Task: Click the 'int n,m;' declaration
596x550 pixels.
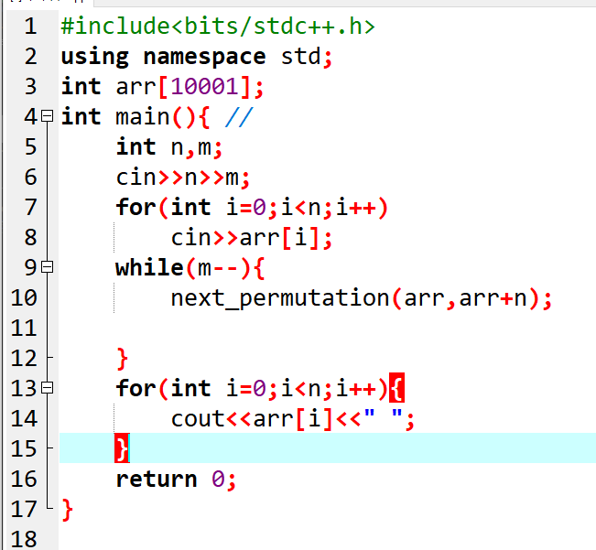Action: [169, 147]
